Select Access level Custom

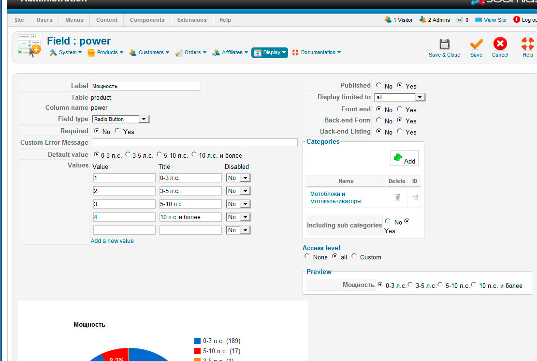(x=354, y=256)
